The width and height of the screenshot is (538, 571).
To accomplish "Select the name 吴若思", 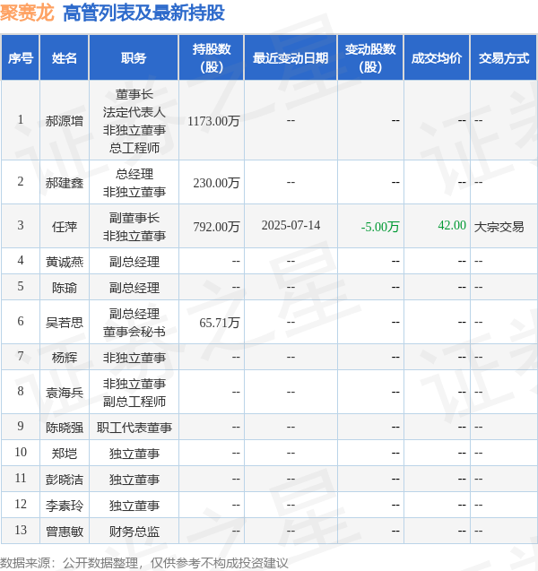I will pos(65,323).
